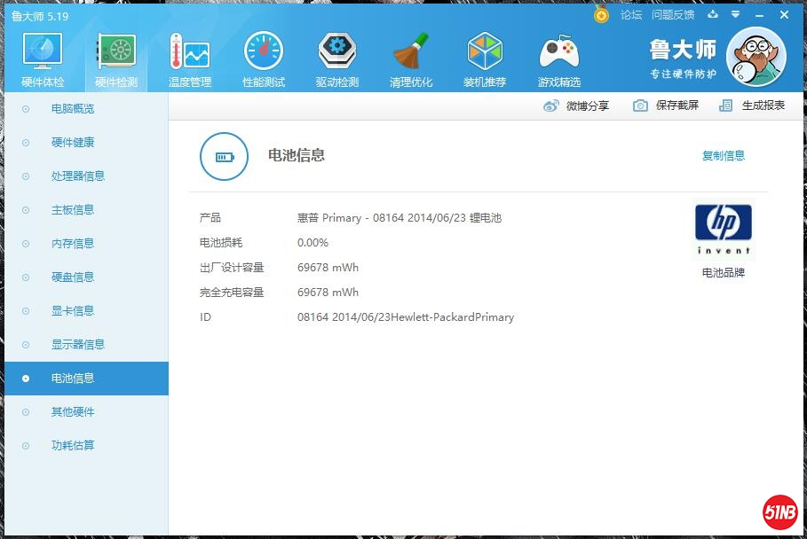Image resolution: width=807 pixels, height=539 pixels.
Task: Click the 鲁大师 mascot avatar
Action: pyautogui.click(x=756, y=58)
